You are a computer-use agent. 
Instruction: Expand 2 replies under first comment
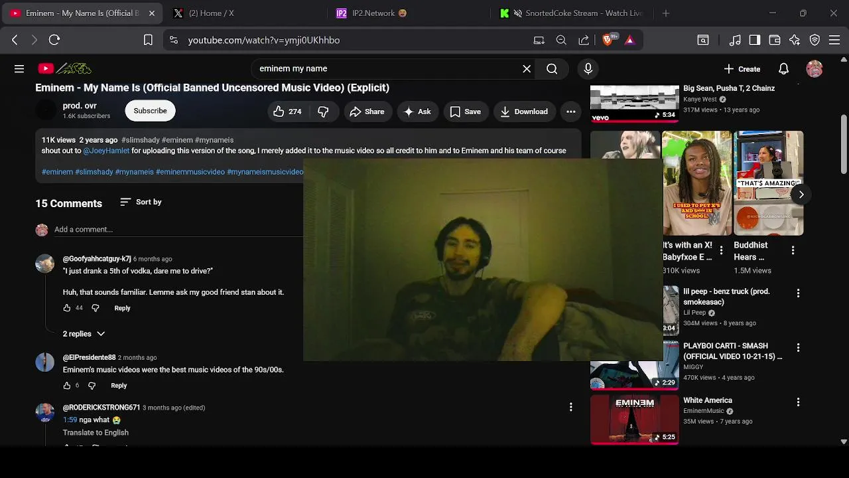coord(84,333)
